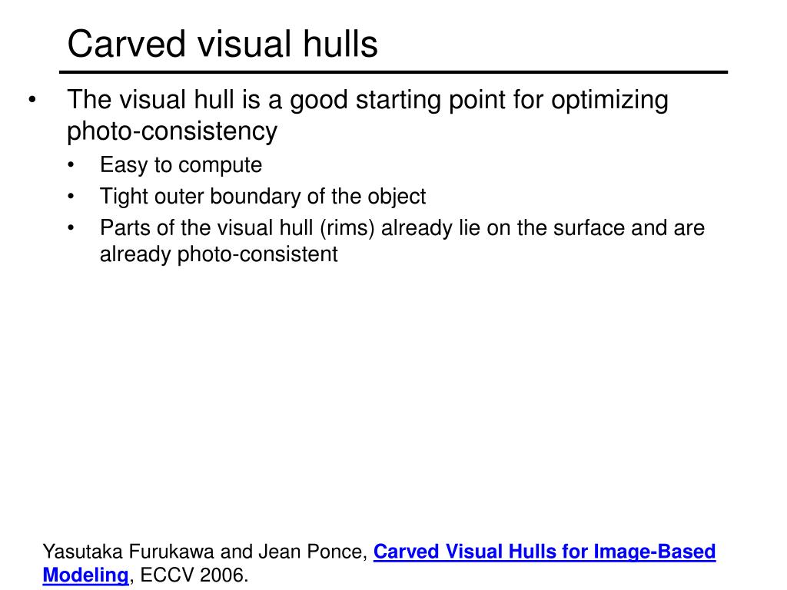The height and width of the screenshot is (590, 787).
Task: Click the author name Yasutaka Furukawa
Action: click(128, 552)
